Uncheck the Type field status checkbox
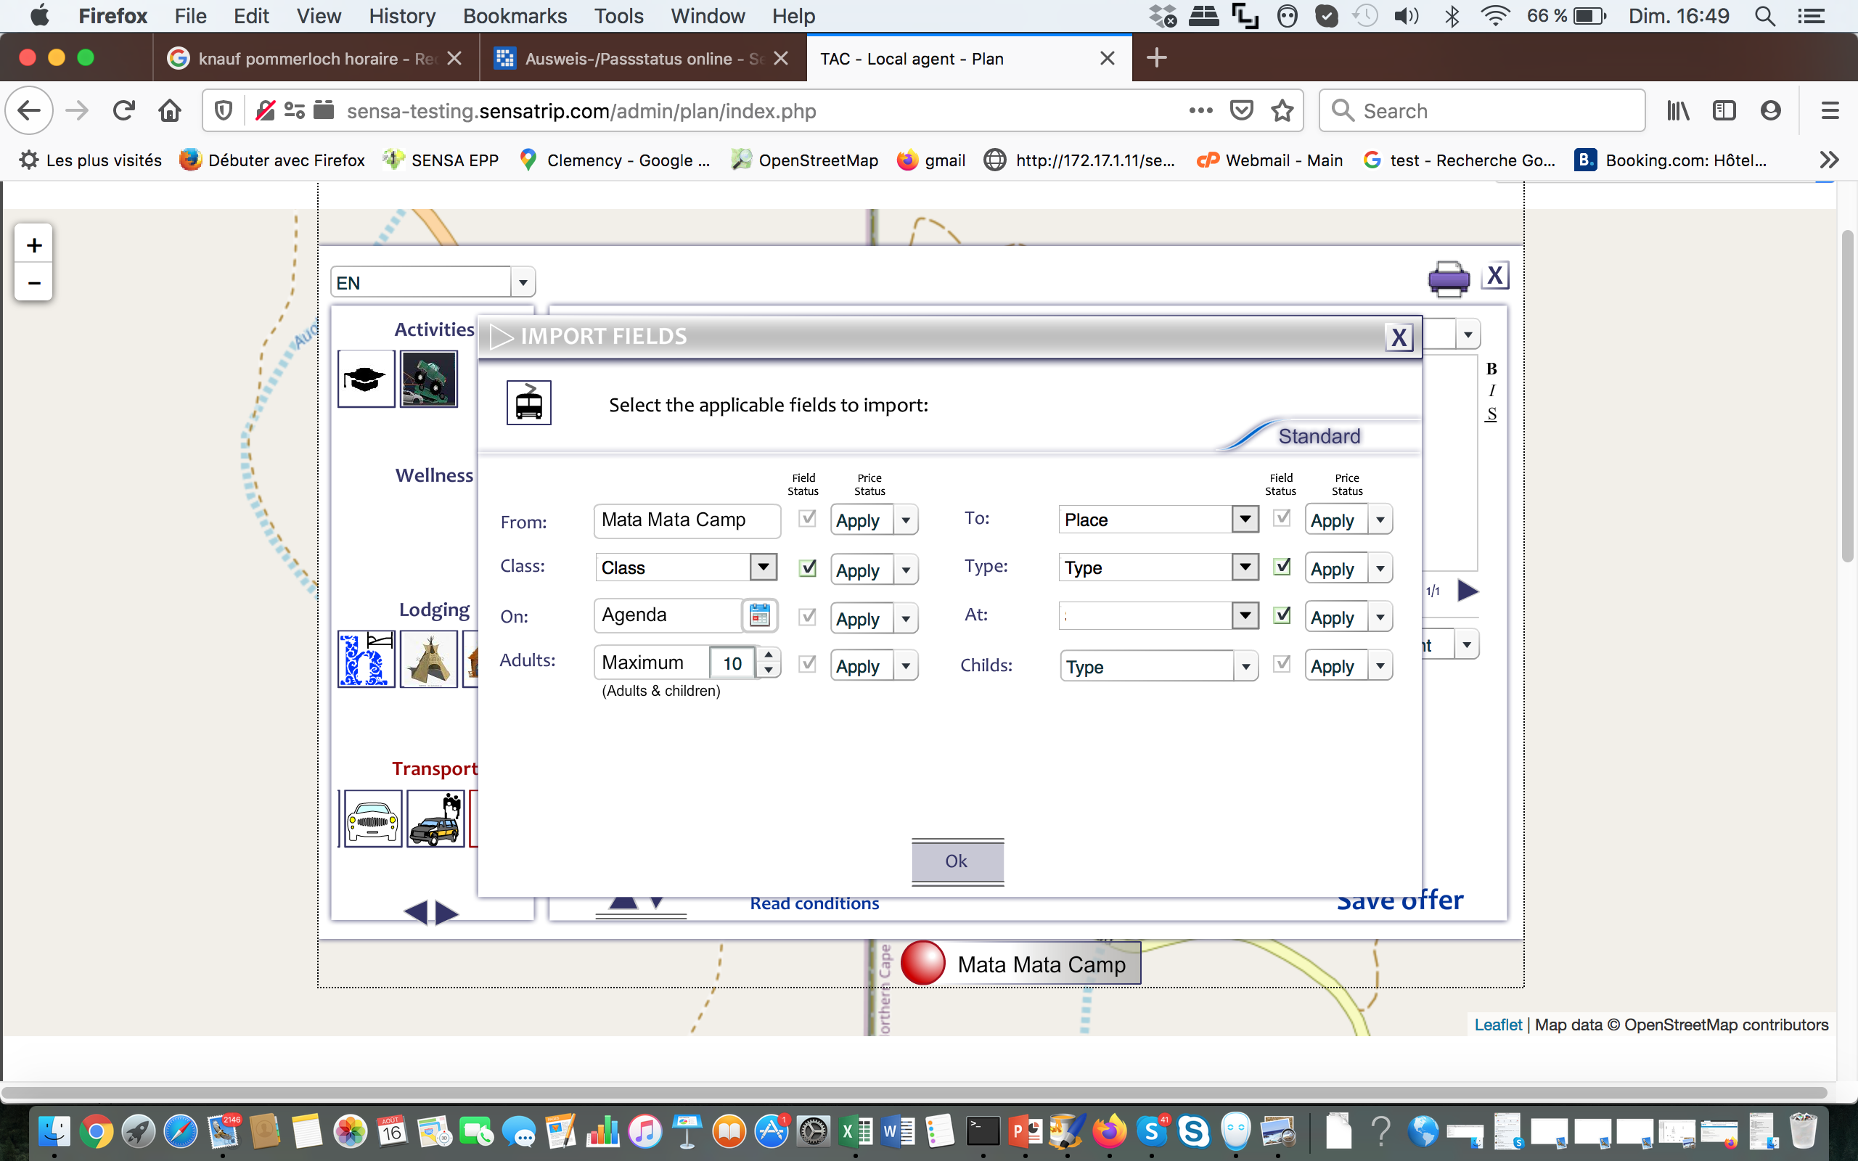Screen dimensions: 1858x1161 pos(1282,567)
